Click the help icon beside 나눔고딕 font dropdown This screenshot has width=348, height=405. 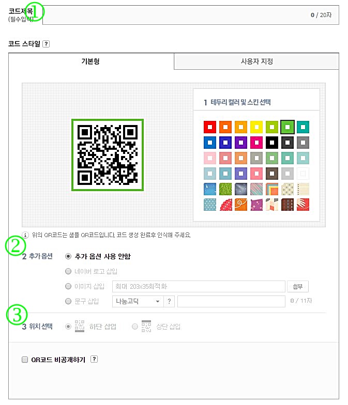pyautogui.click(x=169, y=301)
